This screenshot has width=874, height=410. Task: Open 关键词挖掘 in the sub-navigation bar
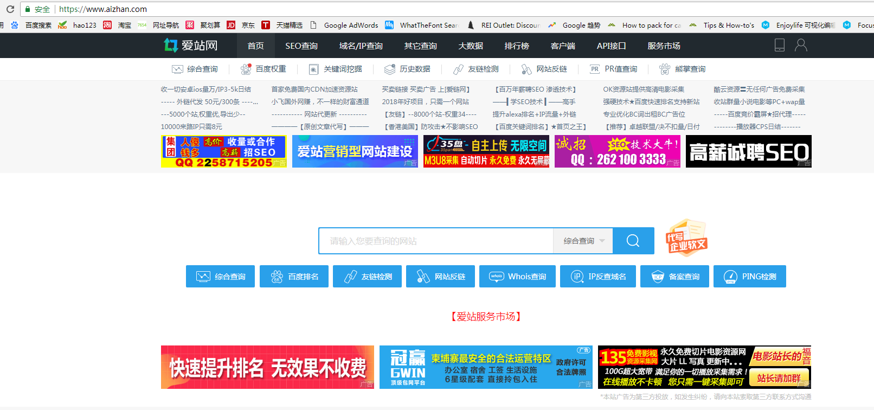click(x=336, y=69)
